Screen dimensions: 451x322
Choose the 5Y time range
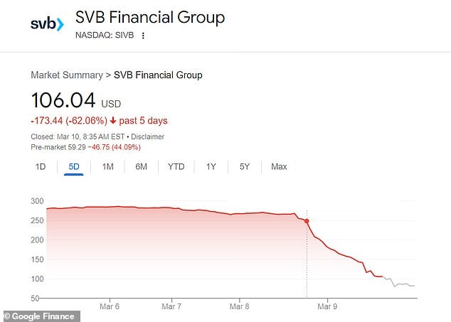[244, 166]
